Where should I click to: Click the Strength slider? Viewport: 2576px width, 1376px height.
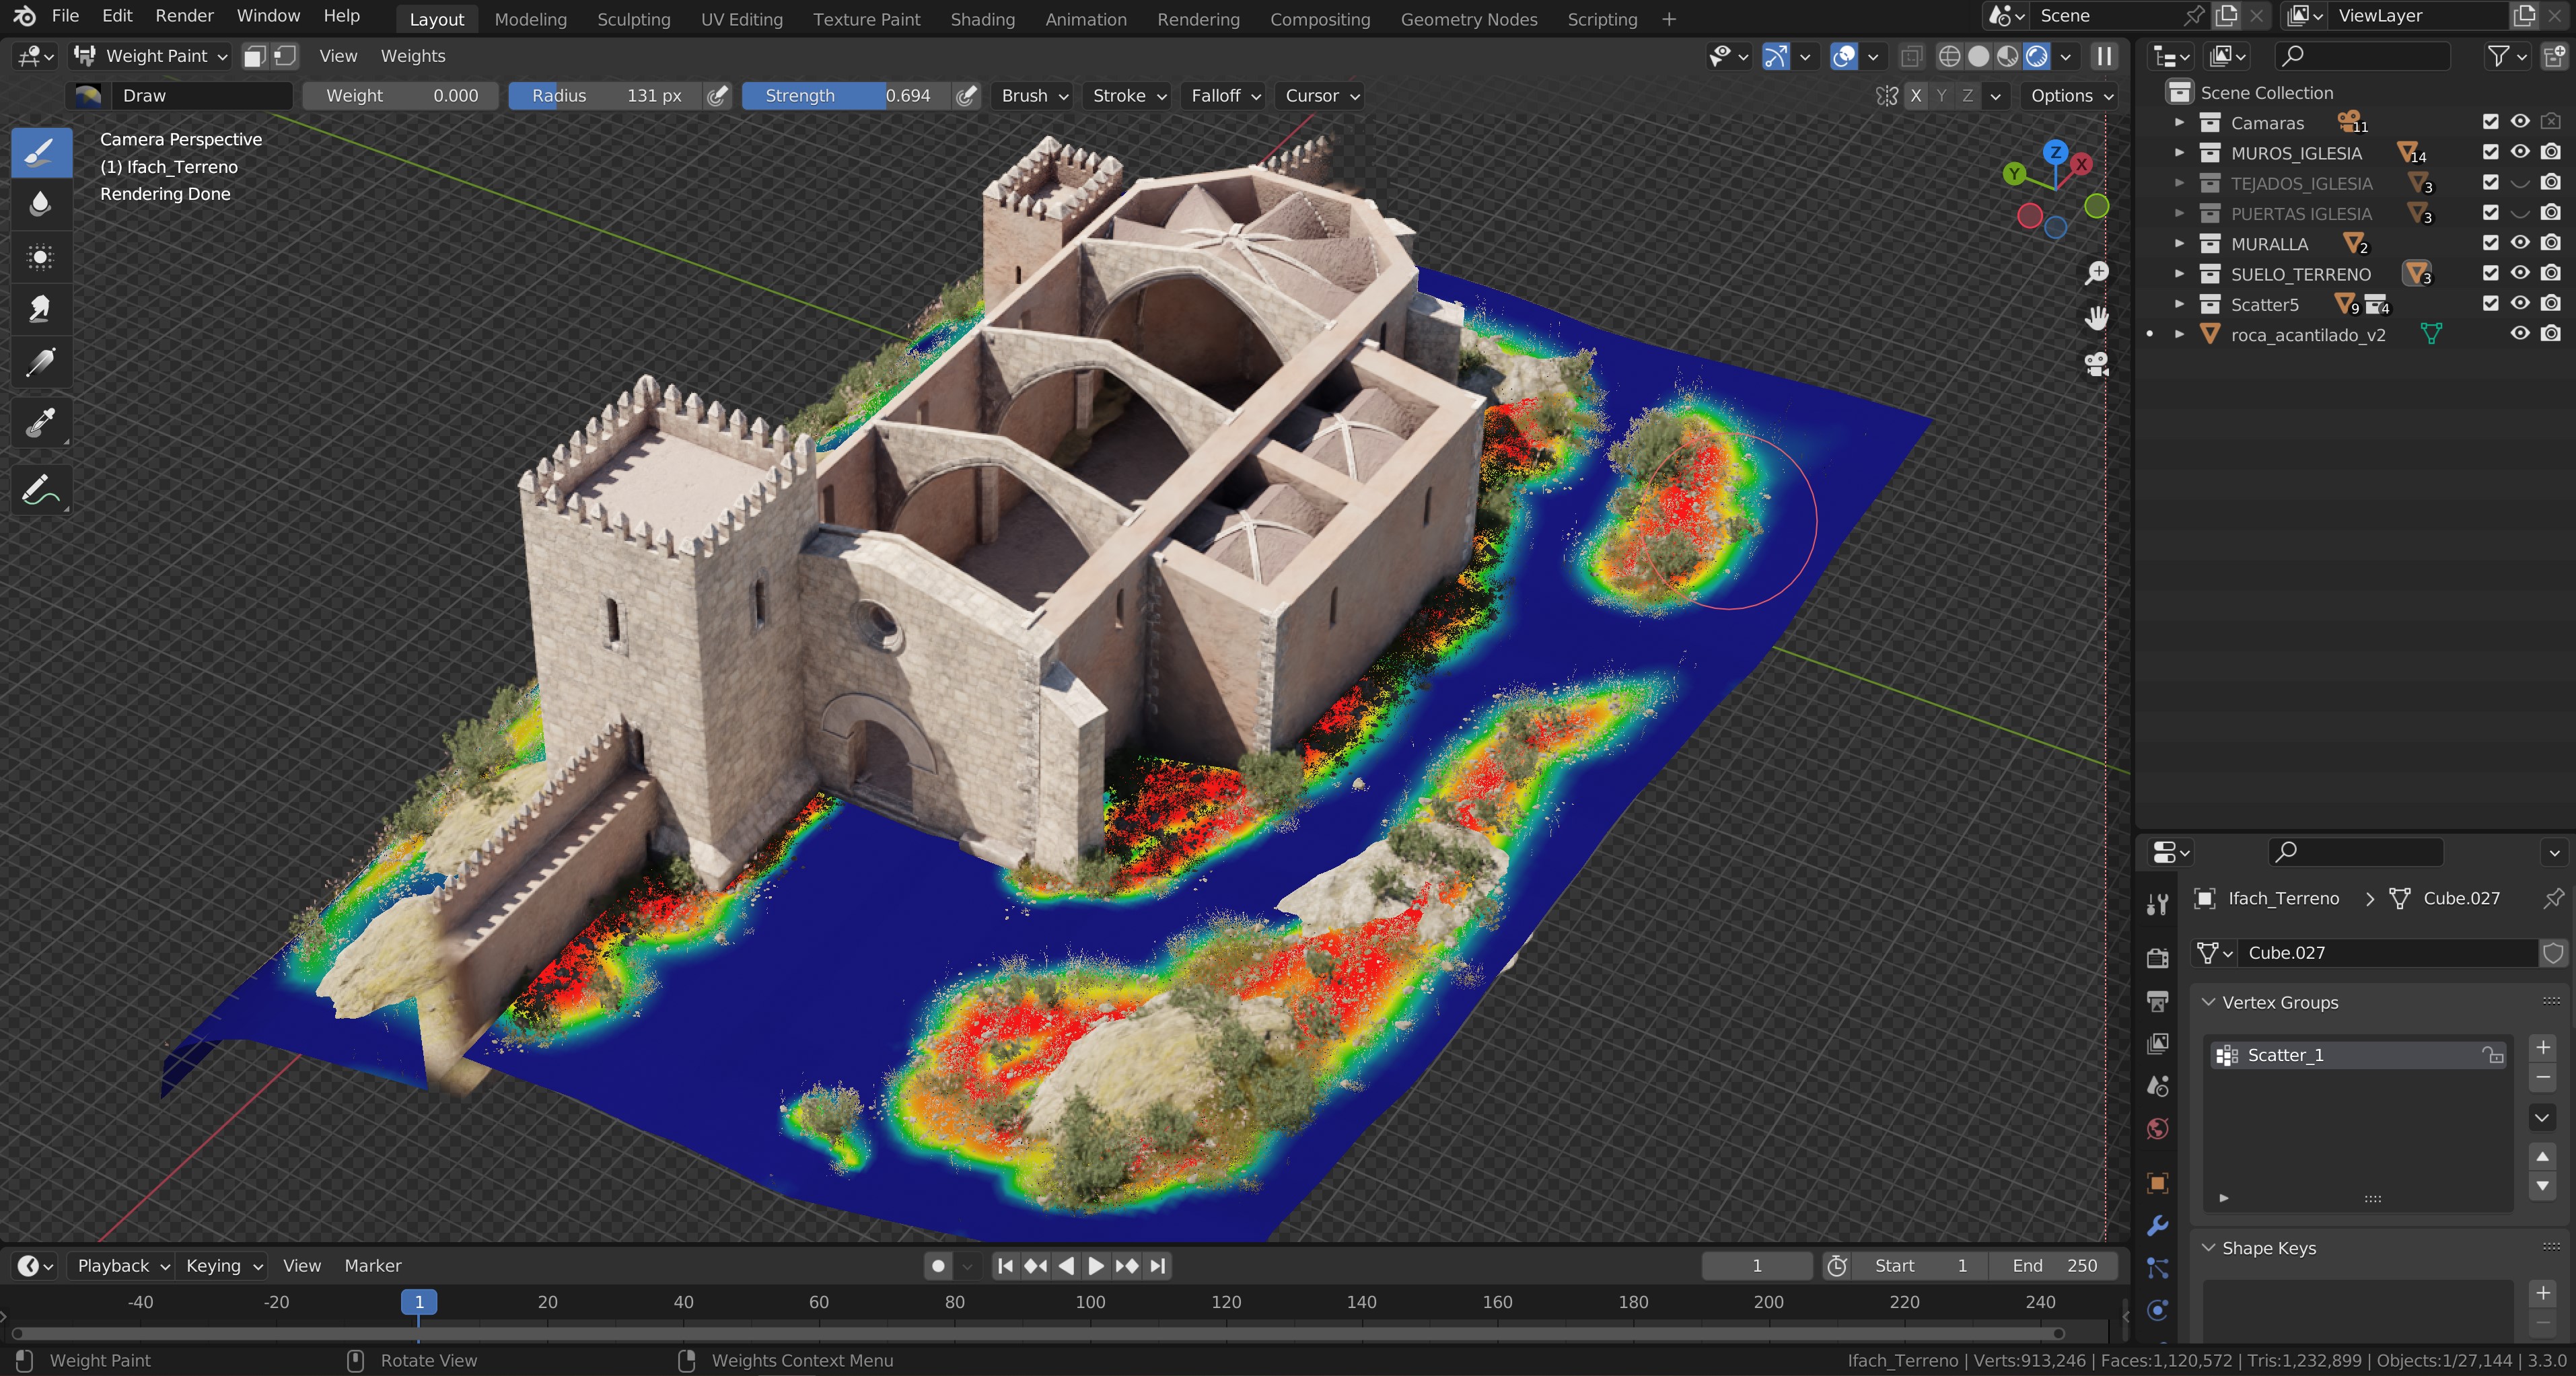pos(846,96)
